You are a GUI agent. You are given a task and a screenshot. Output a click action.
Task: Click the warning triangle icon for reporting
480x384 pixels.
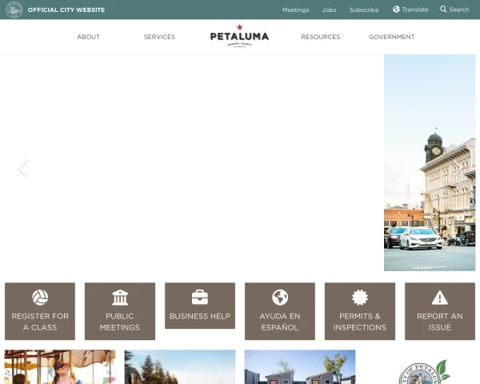pyautogui.click(x=440, y=298)
